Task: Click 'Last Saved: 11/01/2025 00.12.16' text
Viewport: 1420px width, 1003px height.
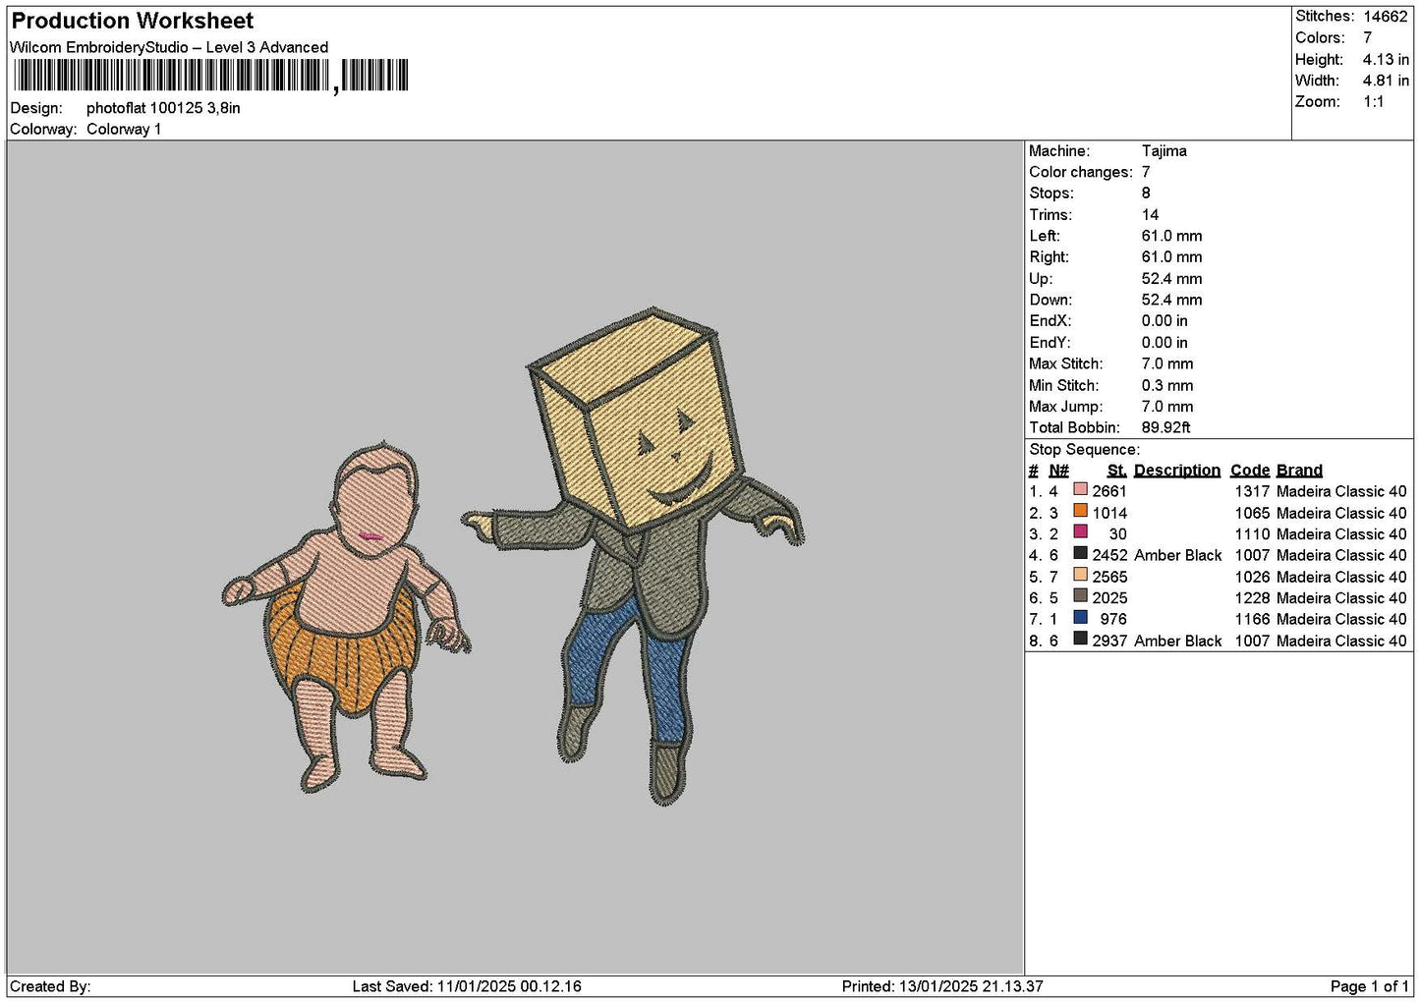Action: [467, 986]
